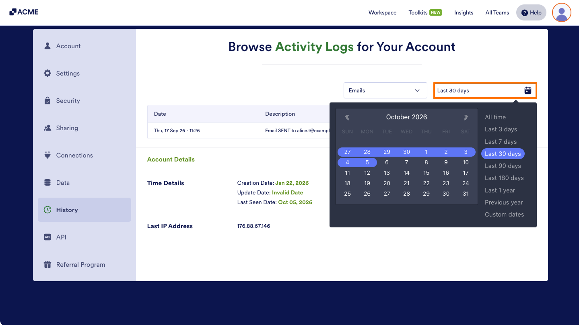Click the calendar icon in date field
Screen dimensions: 579x325
(x=528, y=90)
